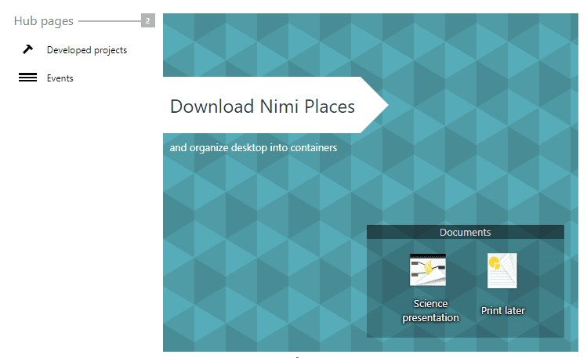Click the Science presentation label
Screen dimensions: 587x358
point(430,310)
